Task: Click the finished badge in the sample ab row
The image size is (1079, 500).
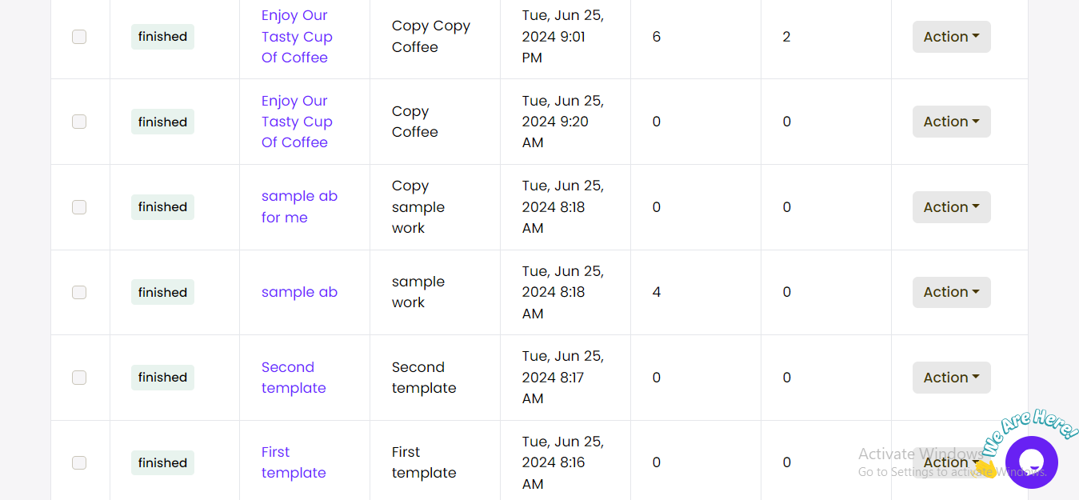Action: point(162,292)
